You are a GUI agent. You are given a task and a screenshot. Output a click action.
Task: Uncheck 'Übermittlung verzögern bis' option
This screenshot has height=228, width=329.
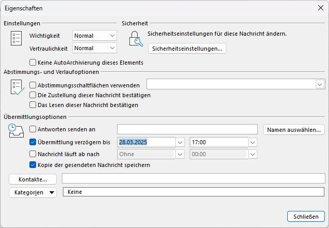[34, 142]
